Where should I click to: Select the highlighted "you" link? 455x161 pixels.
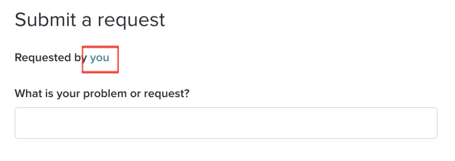pyautogui.click(x=99, y=58)
